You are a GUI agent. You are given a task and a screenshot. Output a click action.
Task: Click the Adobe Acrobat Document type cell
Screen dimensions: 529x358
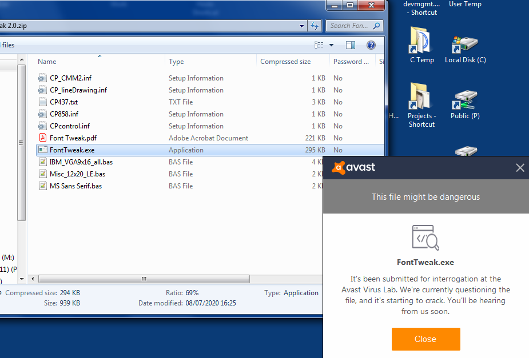click(209, 138)
